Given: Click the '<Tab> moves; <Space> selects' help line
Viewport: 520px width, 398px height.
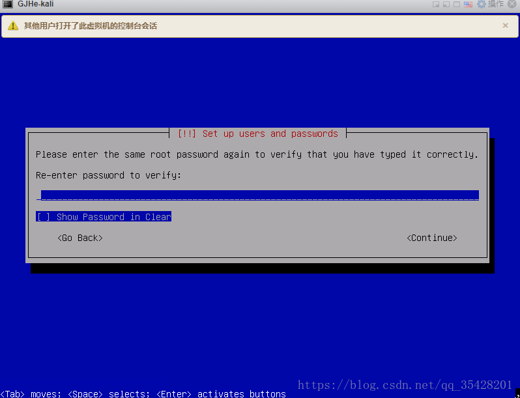Looking at the screenshot, I should coord(143,393).
